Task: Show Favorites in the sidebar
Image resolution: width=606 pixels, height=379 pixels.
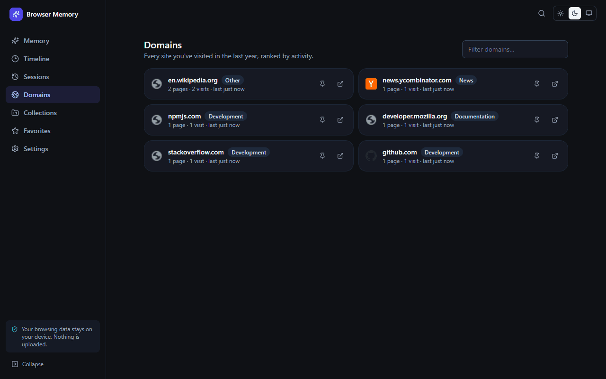Action: [x=53, y=131]
